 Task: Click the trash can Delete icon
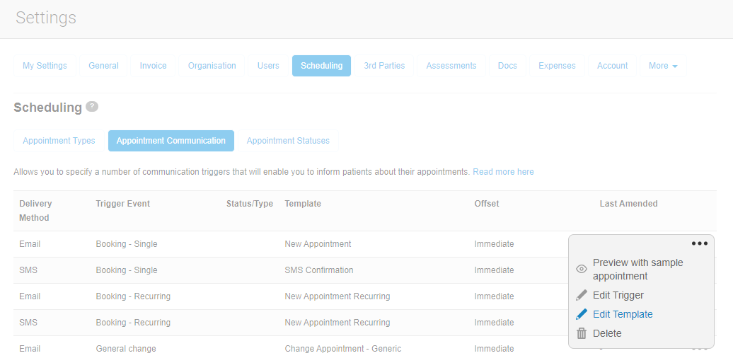coord(582,333)
